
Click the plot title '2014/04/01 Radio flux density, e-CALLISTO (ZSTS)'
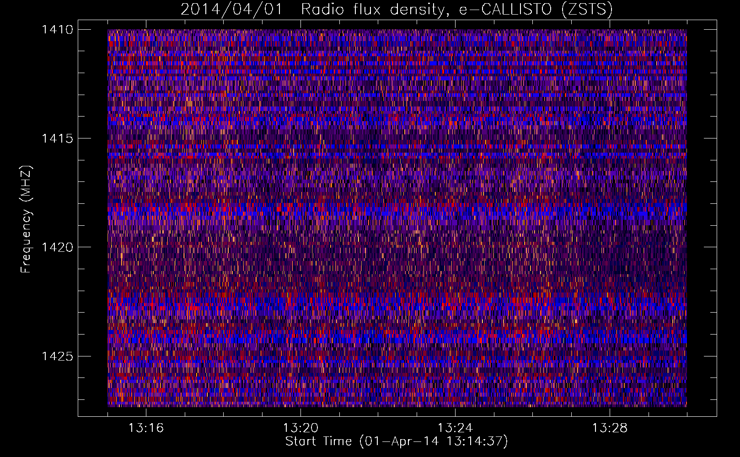pos(397,10)
